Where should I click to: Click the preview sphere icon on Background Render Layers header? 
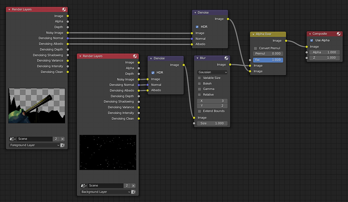coord(135,56)
